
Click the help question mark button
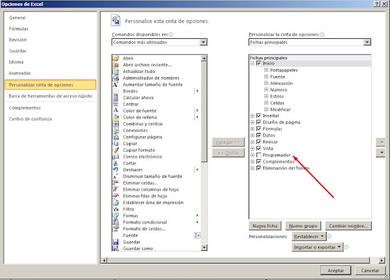click(x=377, y=4)
